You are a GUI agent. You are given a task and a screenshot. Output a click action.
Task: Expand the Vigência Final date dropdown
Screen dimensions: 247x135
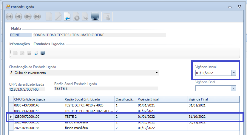[233, 88]
